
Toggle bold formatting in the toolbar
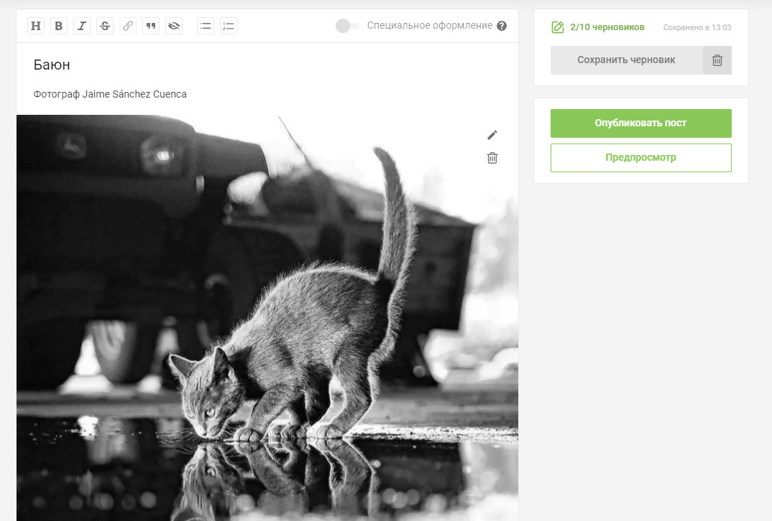point(59,26)
